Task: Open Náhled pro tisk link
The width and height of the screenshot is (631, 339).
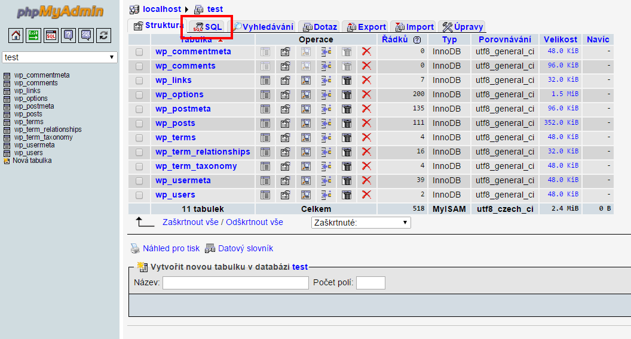Action: [x=171, y=248]
